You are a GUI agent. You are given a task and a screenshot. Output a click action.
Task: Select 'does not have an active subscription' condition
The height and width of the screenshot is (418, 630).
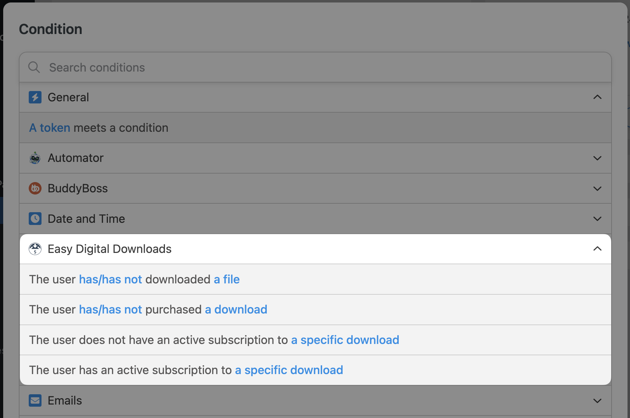[x=214, y=340]
